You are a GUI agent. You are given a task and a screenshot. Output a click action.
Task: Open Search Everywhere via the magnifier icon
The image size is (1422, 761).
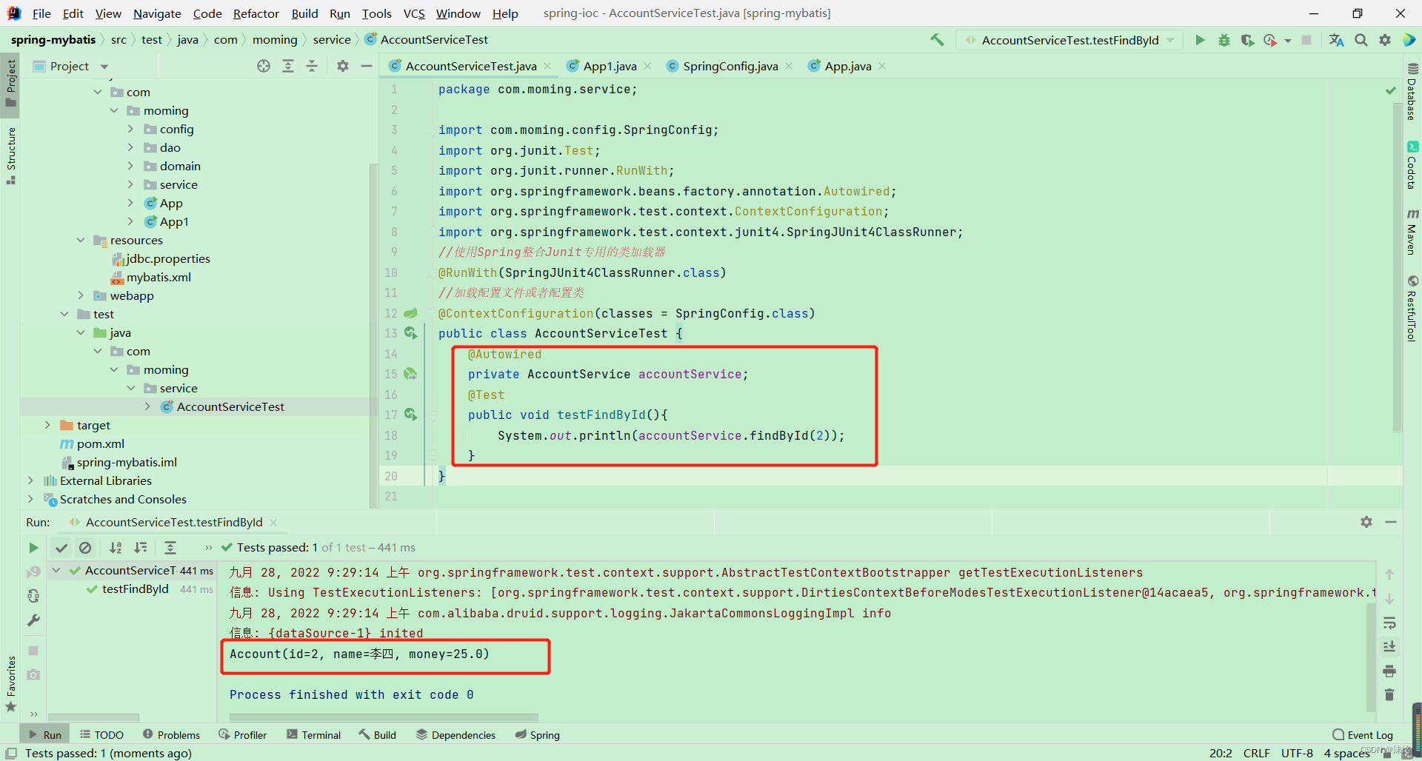click(x=1361, y=40)
